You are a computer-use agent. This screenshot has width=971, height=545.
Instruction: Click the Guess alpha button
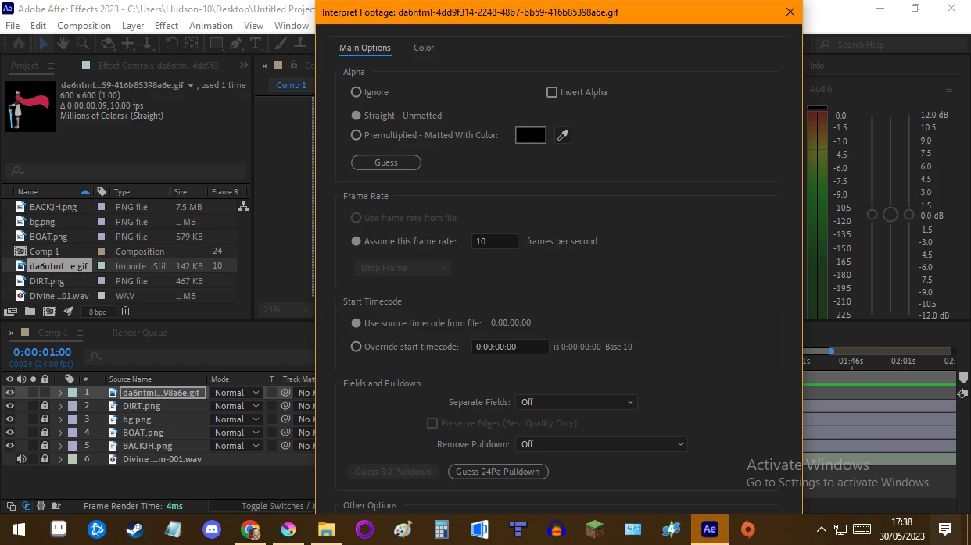(386, 162)
